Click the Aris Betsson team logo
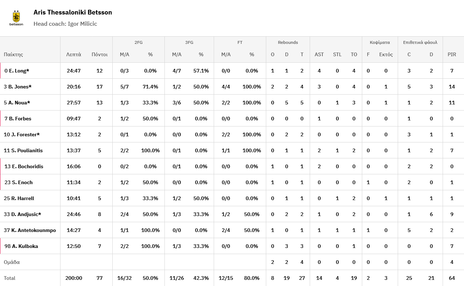This screenshot has height=286, width=464. point(16,18)
